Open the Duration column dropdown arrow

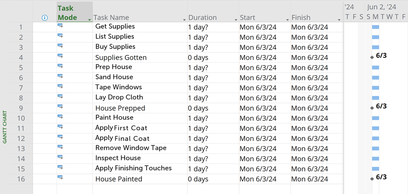[x=236, y=20]
